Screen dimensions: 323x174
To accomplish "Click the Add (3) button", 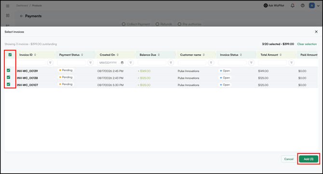I will [x=309, y=159].
